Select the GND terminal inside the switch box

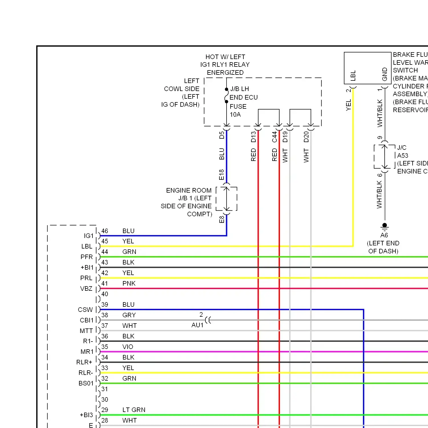[385, 74]
